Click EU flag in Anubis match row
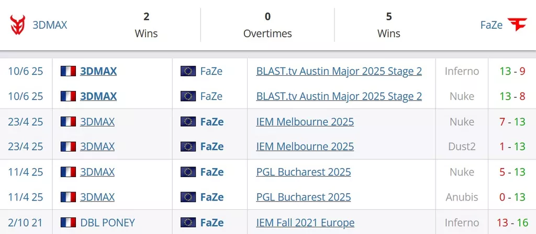Viewport: 536px width, 234px height. click(x=188, y=197)
